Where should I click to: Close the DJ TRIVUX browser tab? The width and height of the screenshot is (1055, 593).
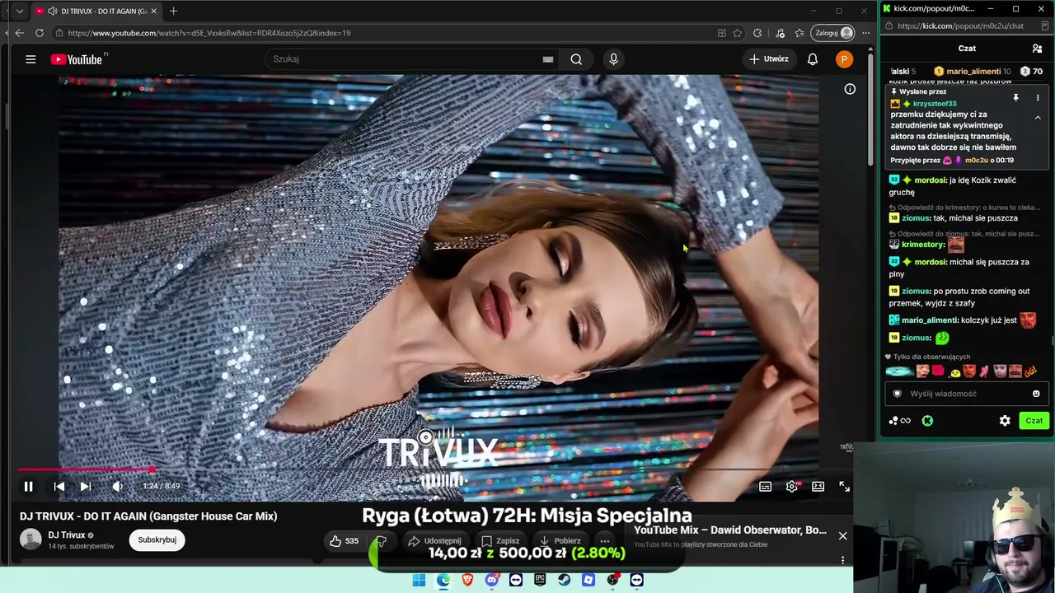153,12
